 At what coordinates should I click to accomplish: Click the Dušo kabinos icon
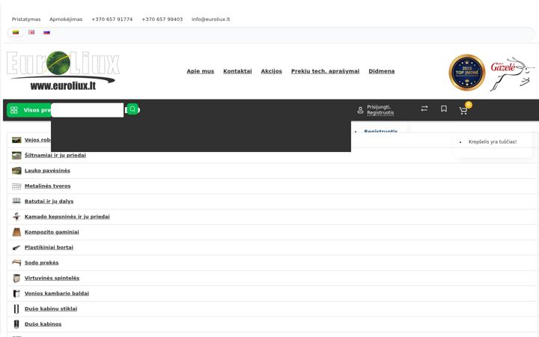tap(16, 324)
